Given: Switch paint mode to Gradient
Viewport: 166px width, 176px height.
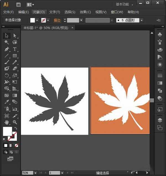Looking at the screenshot, I should point(11,145).
